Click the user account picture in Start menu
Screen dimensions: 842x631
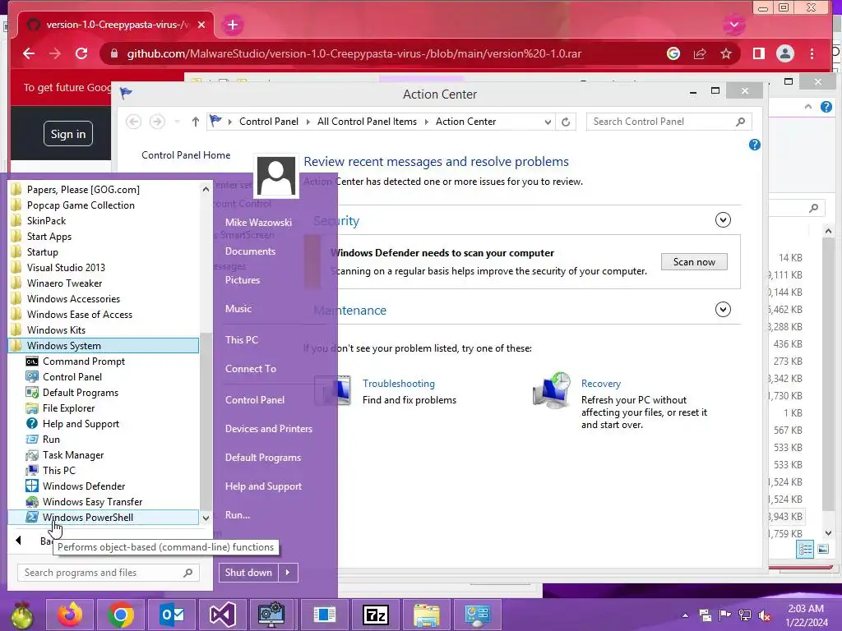click(276, 176)
